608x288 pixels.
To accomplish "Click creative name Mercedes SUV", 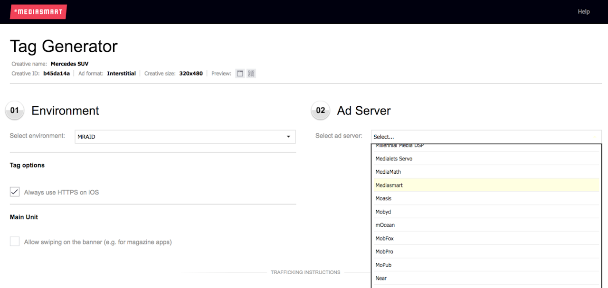I will point(69,64).
